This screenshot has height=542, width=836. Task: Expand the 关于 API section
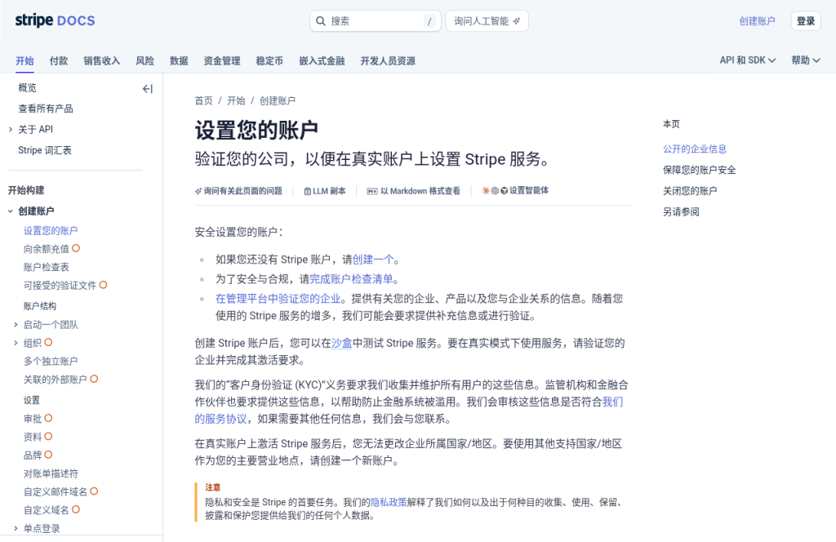coord(10,130)
